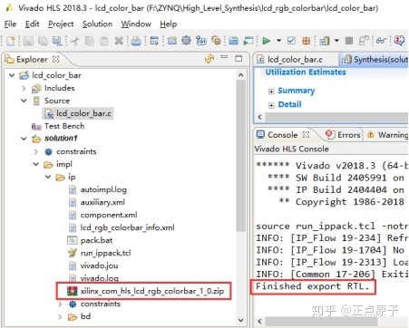This screenshot has height=328, width=409.
Task: Switch to the Synthesis(solution1) report tab
Action: 375,60
